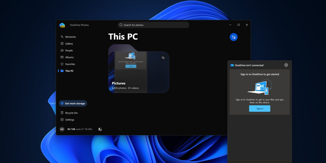Minimize the OneDrive Photos window

coord(230,25)
